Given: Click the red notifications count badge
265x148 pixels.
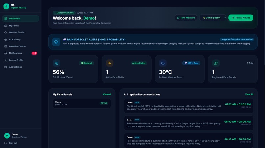Looking at the screenshot, I should click(34, 53).
